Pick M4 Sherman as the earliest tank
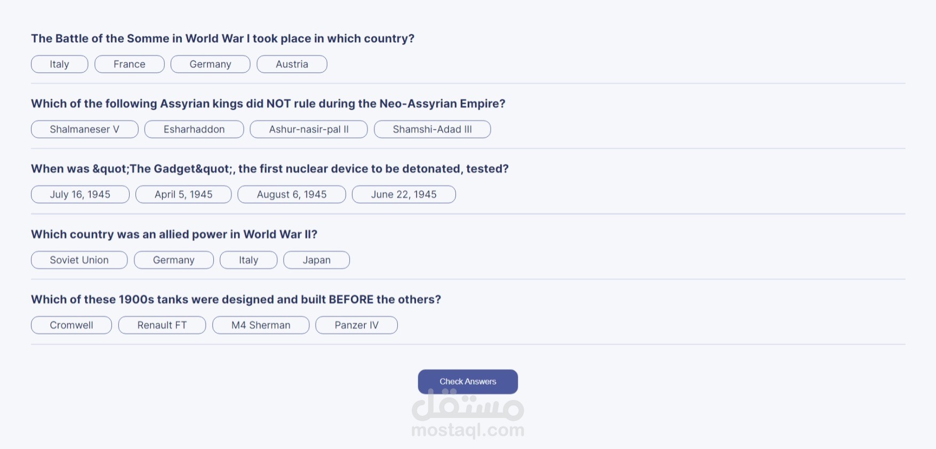 (x=261, y=325)
